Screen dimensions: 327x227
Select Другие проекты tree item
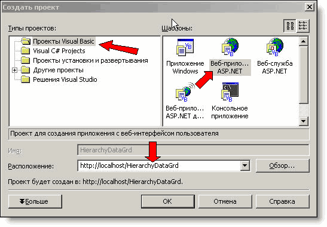click(58, 70)
